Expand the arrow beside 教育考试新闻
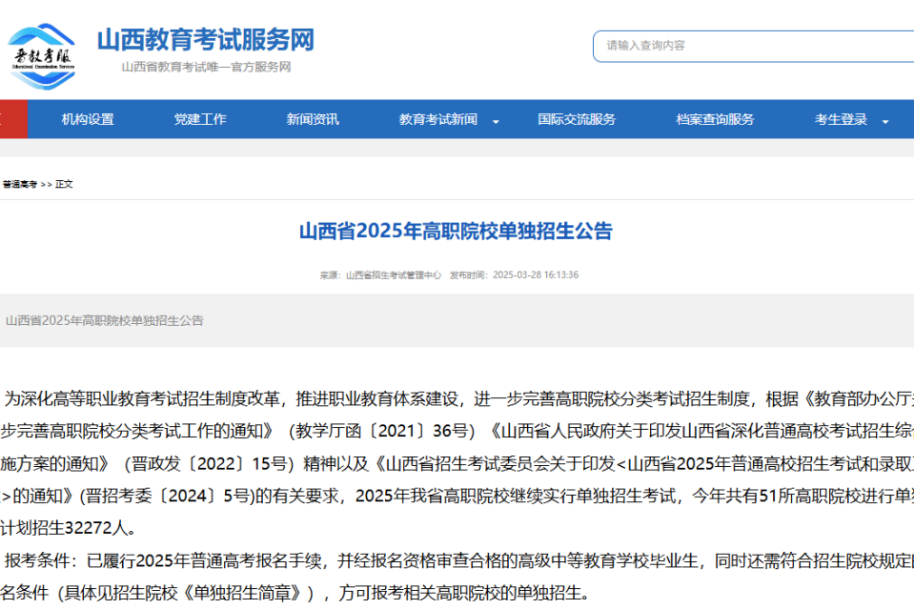Screen dimensions: 914x609 [x=496, y=121]
